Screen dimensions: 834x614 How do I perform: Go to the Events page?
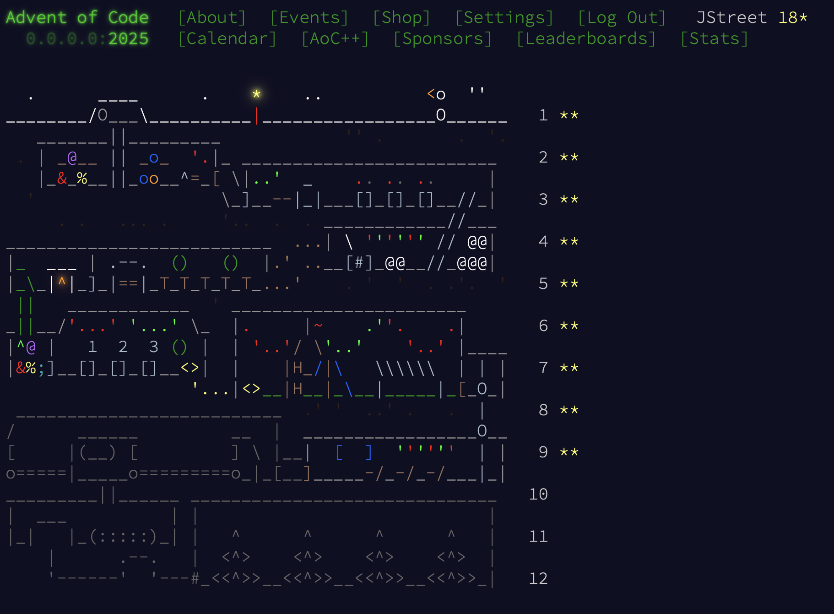click(309, 17)
